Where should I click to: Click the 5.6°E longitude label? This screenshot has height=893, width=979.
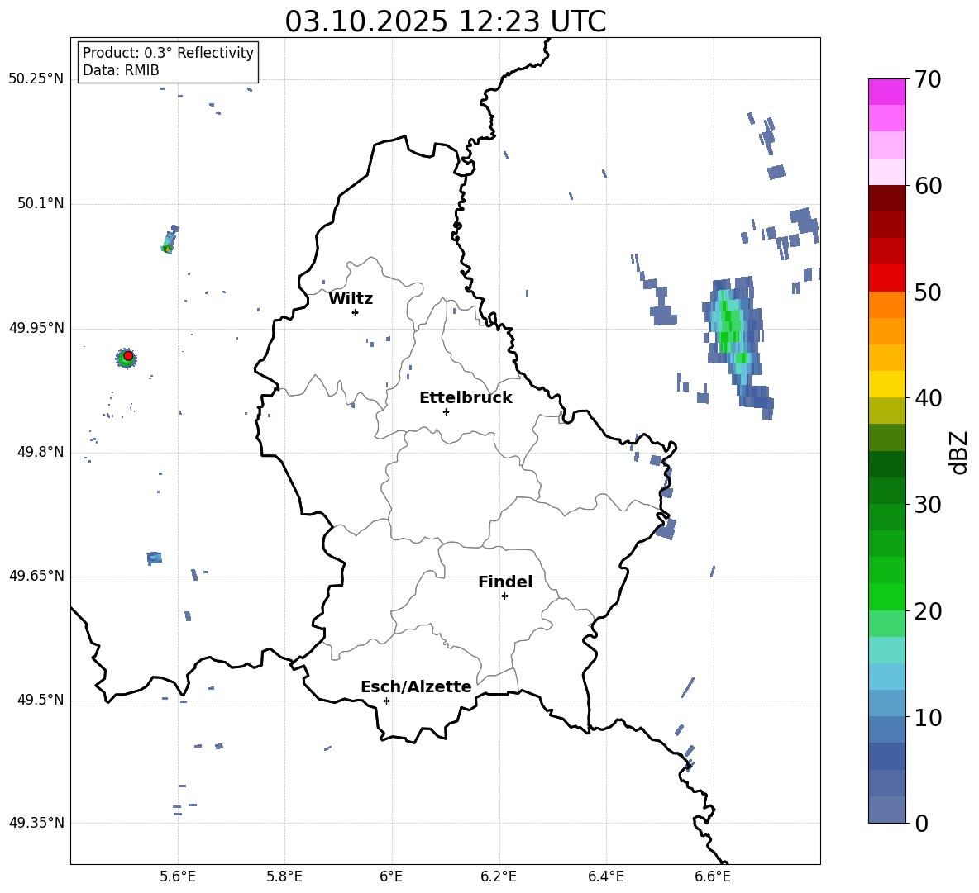tap(177, 876)
